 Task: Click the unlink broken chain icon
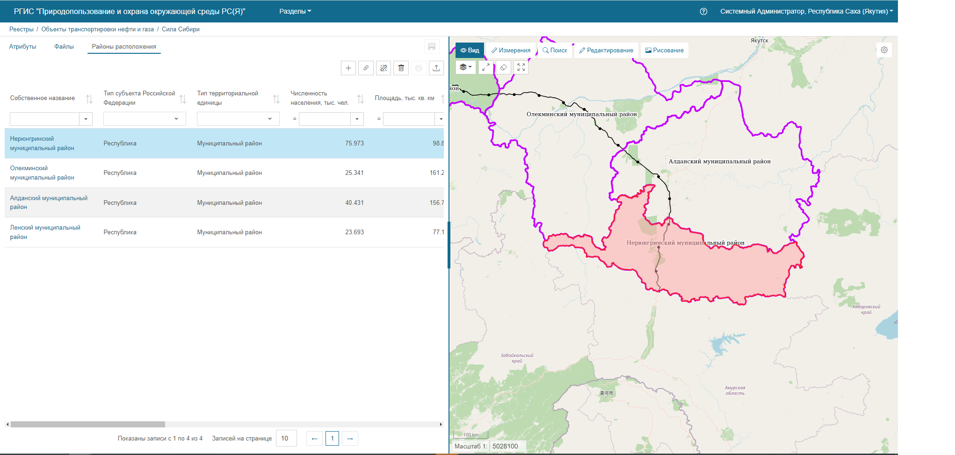pyautogui.click(x=383, y=68)
